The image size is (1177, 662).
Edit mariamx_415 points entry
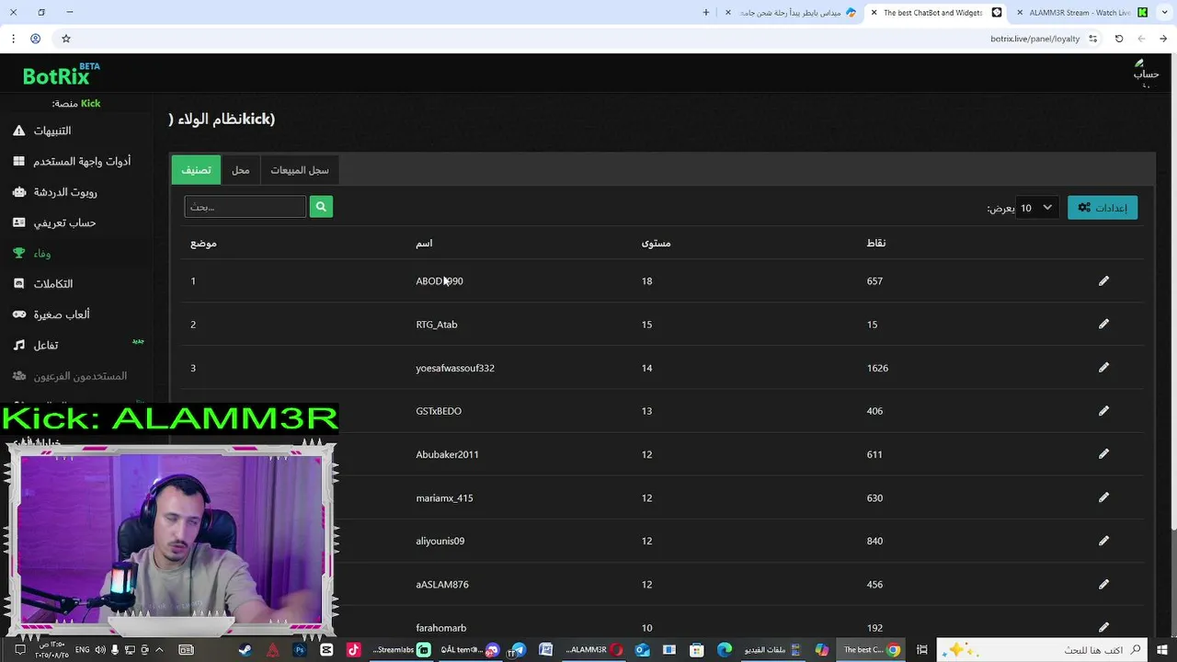tap(1103, 497)
